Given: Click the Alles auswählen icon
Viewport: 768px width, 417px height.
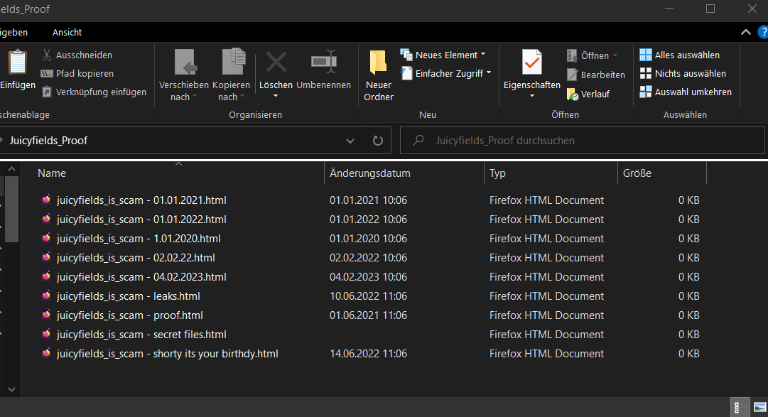Looking at the screenshot, I should [x=646, y=55].
